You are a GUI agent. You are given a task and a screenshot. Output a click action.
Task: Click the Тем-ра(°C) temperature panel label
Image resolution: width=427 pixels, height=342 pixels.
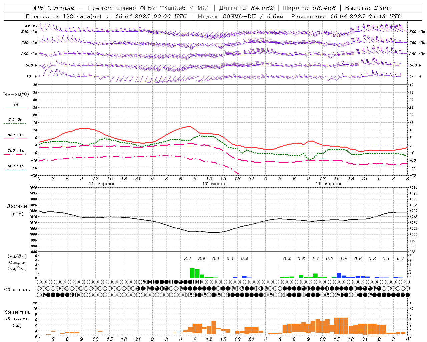(x=16, y=95)
